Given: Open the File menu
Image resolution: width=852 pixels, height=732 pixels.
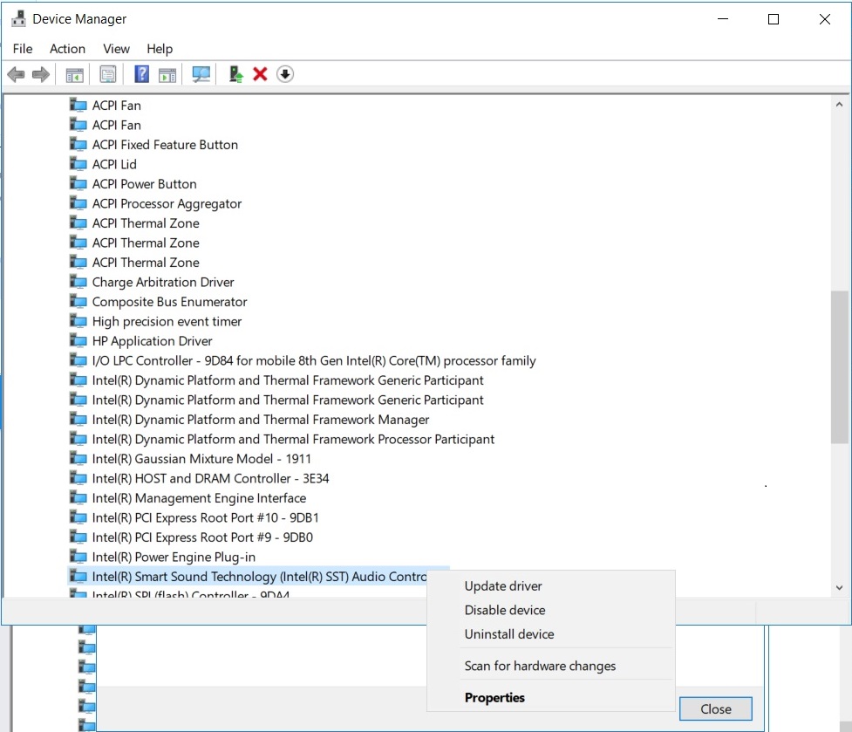Looking at the screenshot, I should pyautogui.click(x=23, y=49).
